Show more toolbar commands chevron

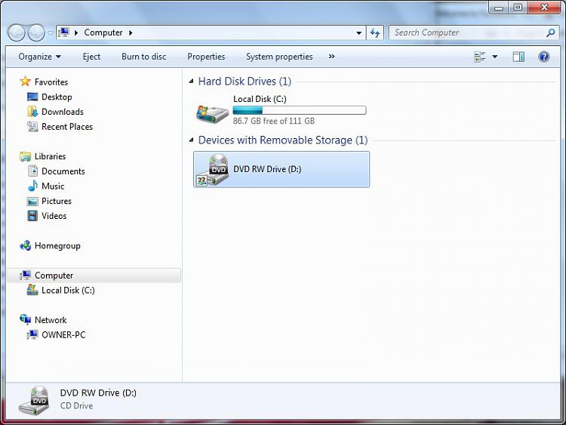[331, 57]
